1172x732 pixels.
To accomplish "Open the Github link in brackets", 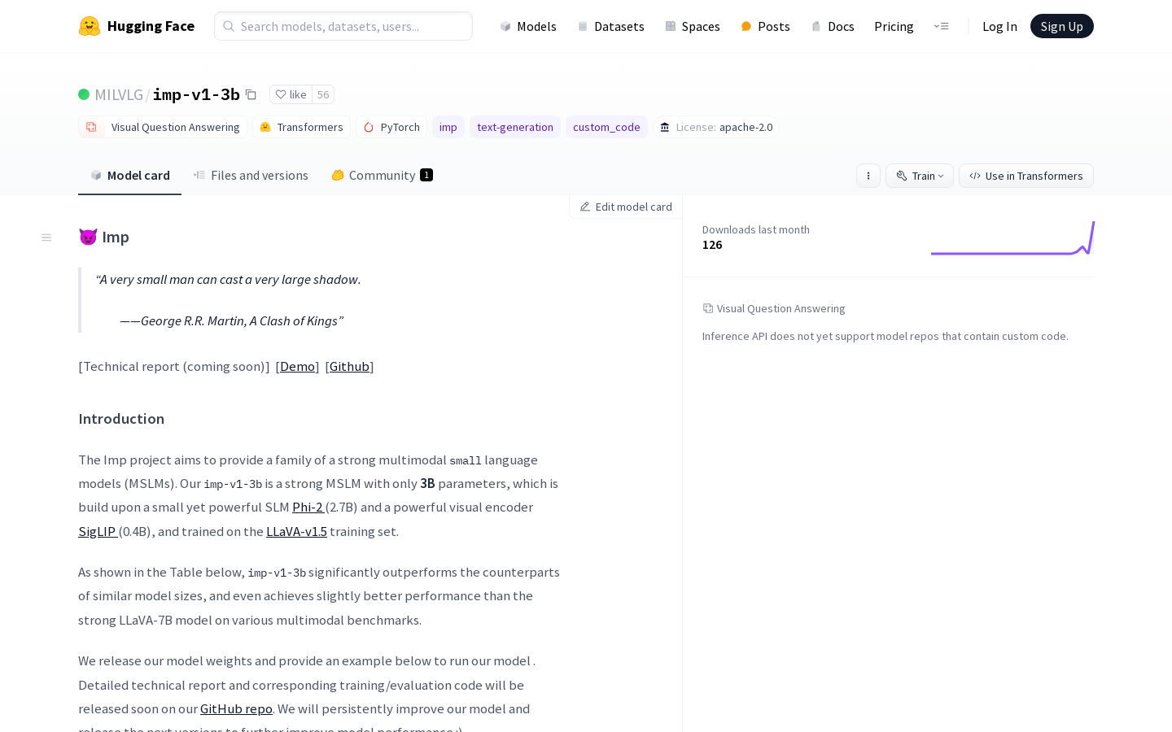I will (x=350, y=366).
